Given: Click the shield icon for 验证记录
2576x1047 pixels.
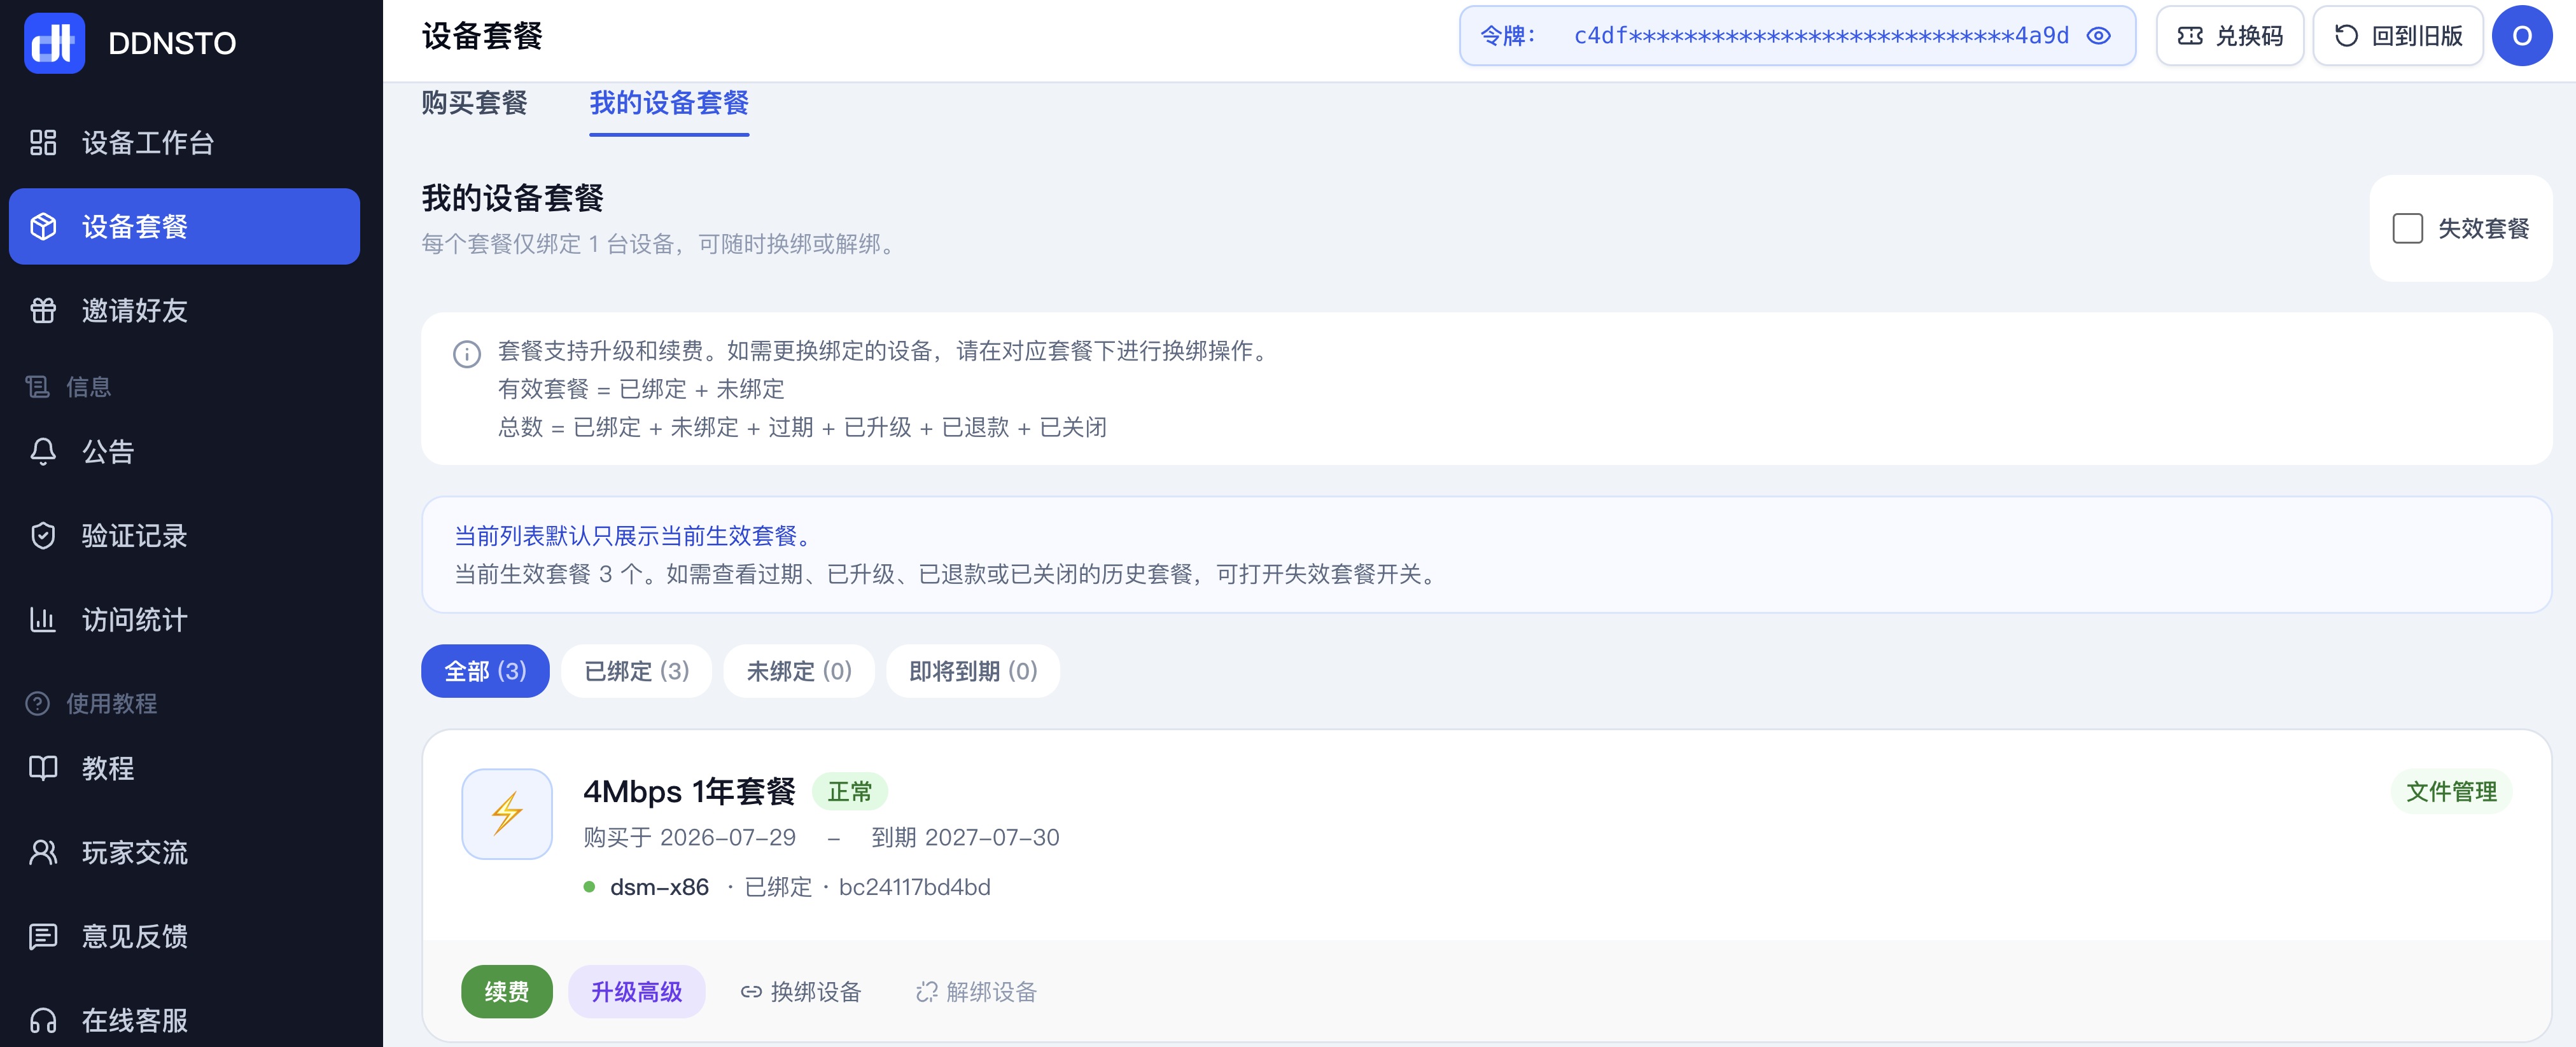Looking at the screenshot, I should point(43,536).
